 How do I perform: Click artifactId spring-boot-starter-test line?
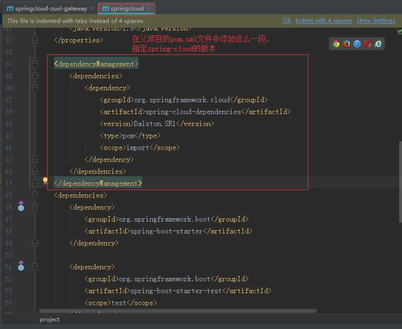178,291
